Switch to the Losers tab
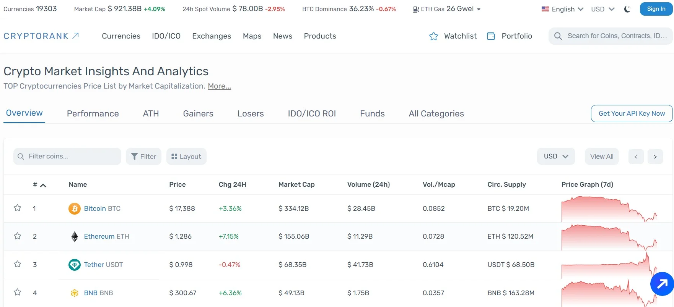Screen dimensions: 674x307 point(251,113)
